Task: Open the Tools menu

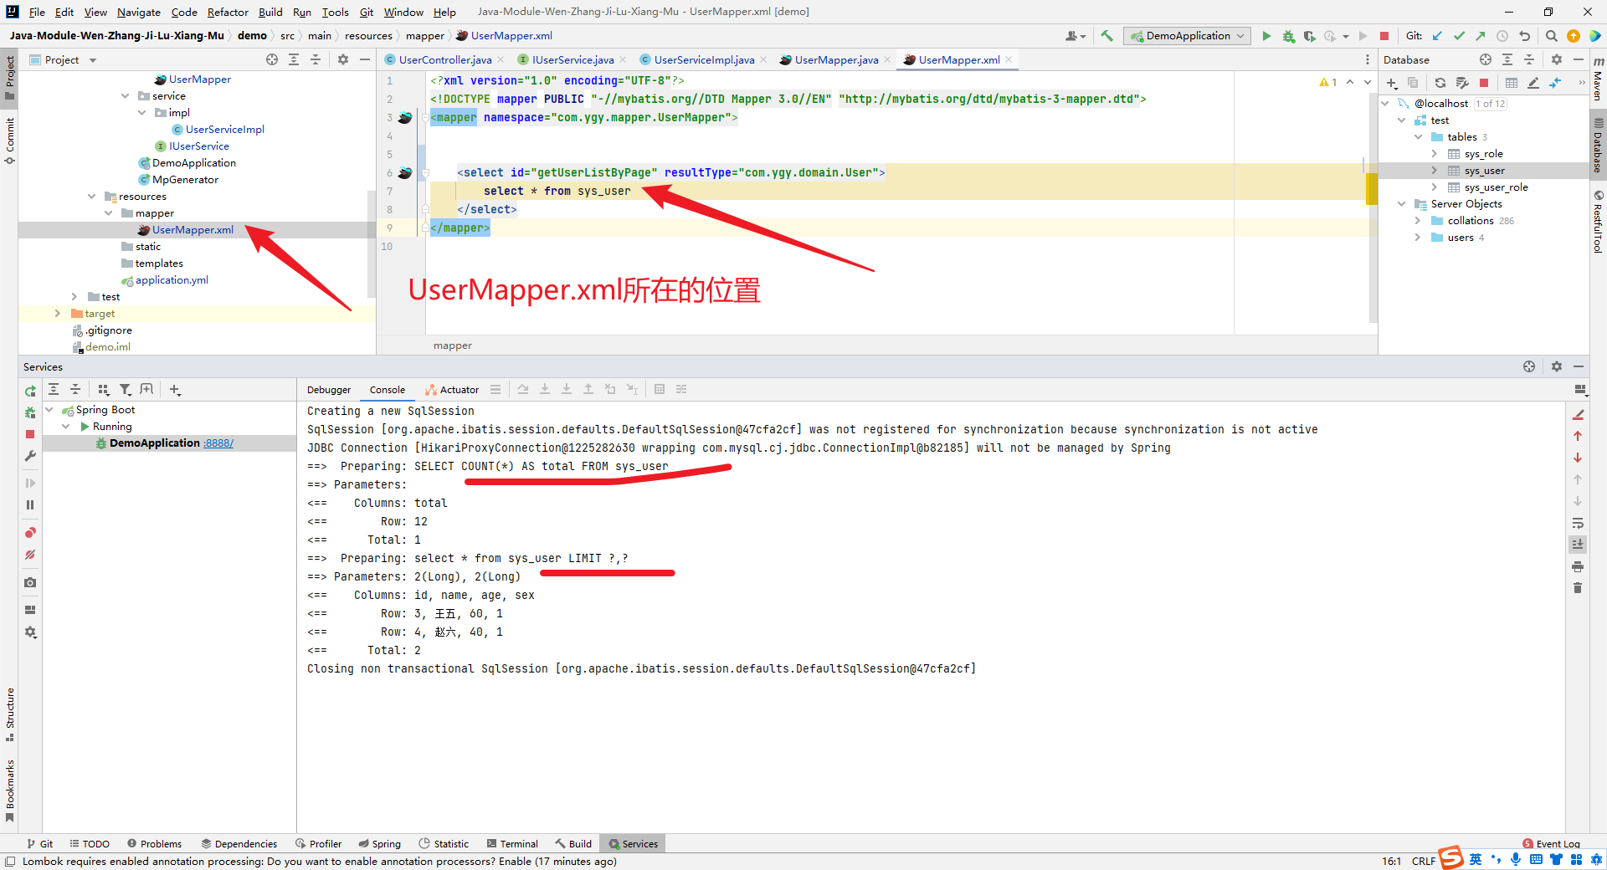Action: point(335,12)
